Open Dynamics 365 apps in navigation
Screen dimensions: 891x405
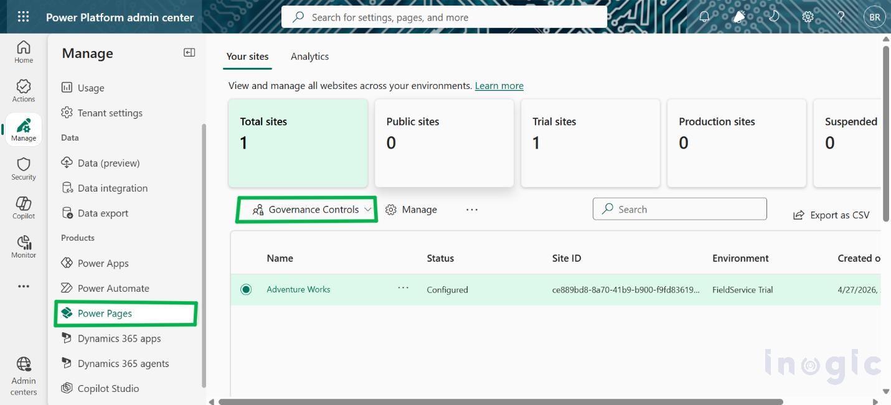[120, 338]
